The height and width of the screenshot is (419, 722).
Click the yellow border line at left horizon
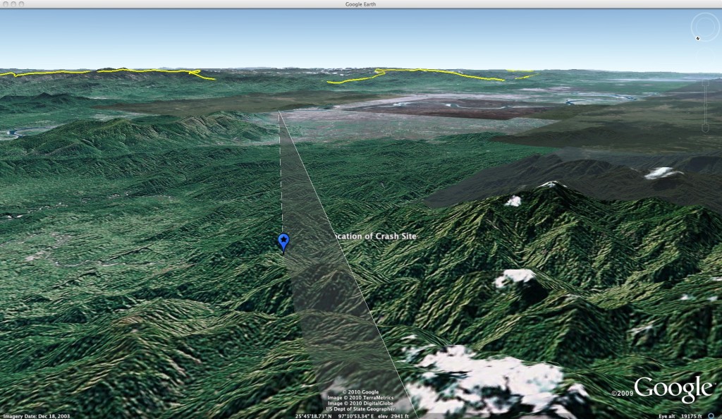click(x=106, y=71)
